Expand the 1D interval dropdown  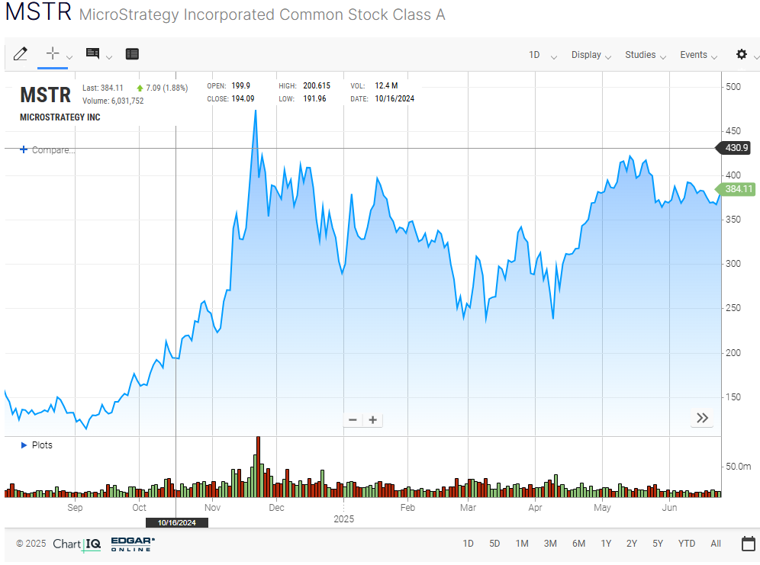(543, 55)
